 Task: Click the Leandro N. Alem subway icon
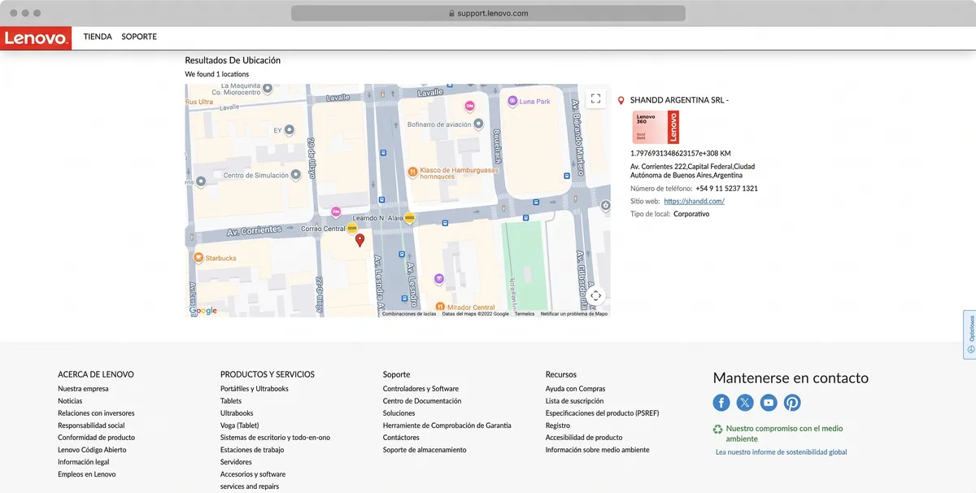(x=409, y=218)
